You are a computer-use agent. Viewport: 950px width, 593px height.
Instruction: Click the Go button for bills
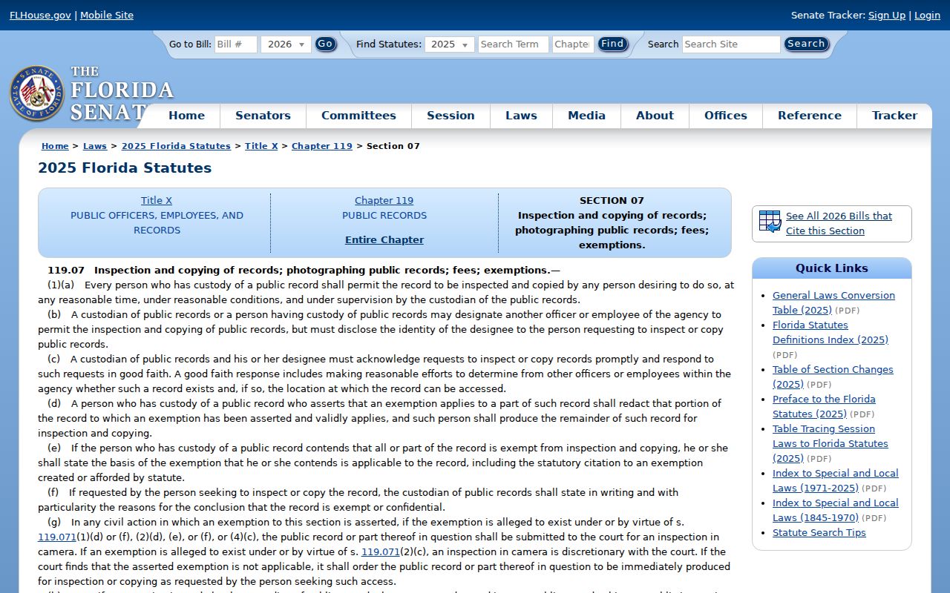[x=325, y=44]
